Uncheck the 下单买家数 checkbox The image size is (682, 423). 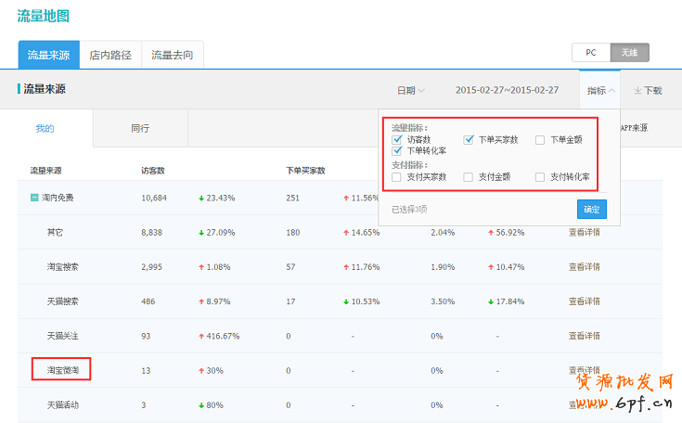tap(469, 139)
